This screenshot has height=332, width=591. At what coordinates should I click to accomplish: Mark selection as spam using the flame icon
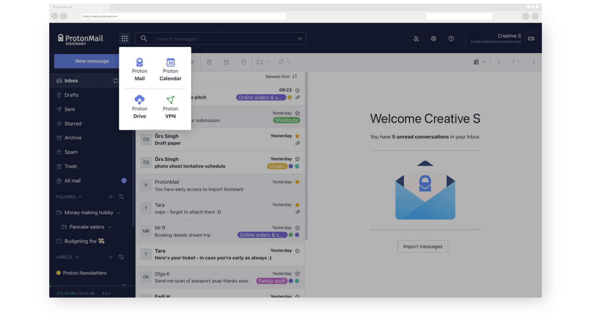click(x=243, y=62)
